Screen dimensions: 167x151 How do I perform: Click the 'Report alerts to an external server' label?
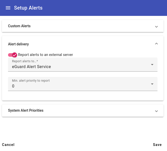pyautogui.click(x=45, y=55)
